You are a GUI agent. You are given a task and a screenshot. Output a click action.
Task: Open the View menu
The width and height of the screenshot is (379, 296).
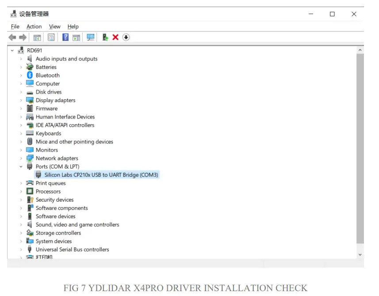click(54, 27)
